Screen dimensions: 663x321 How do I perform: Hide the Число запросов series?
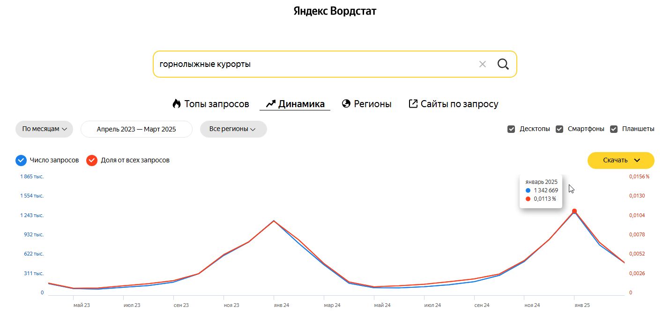click(x=21, y=160)
